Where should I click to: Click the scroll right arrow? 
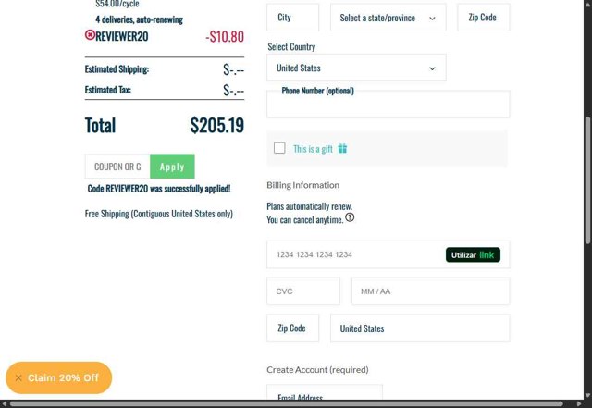tap(580, 404)
